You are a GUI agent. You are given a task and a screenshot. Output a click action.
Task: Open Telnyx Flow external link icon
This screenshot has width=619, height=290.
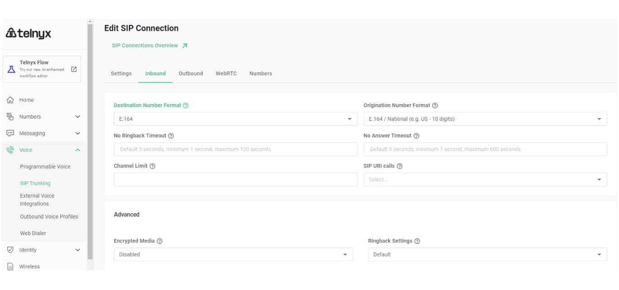pos(74,69)
